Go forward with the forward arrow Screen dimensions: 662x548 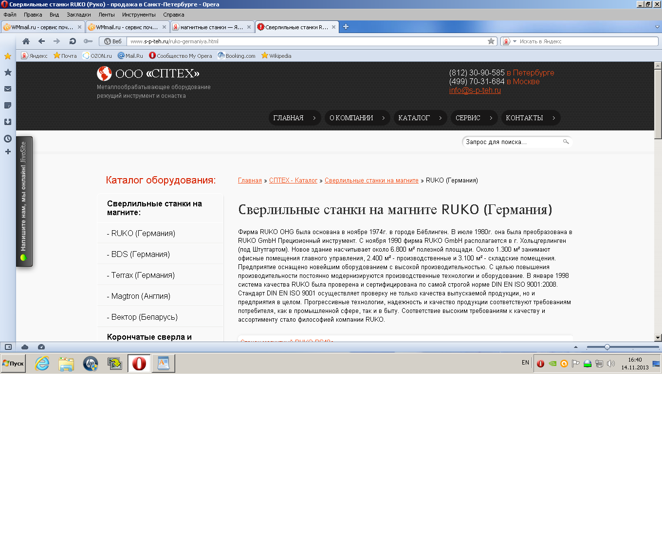(x=57, y=41)
